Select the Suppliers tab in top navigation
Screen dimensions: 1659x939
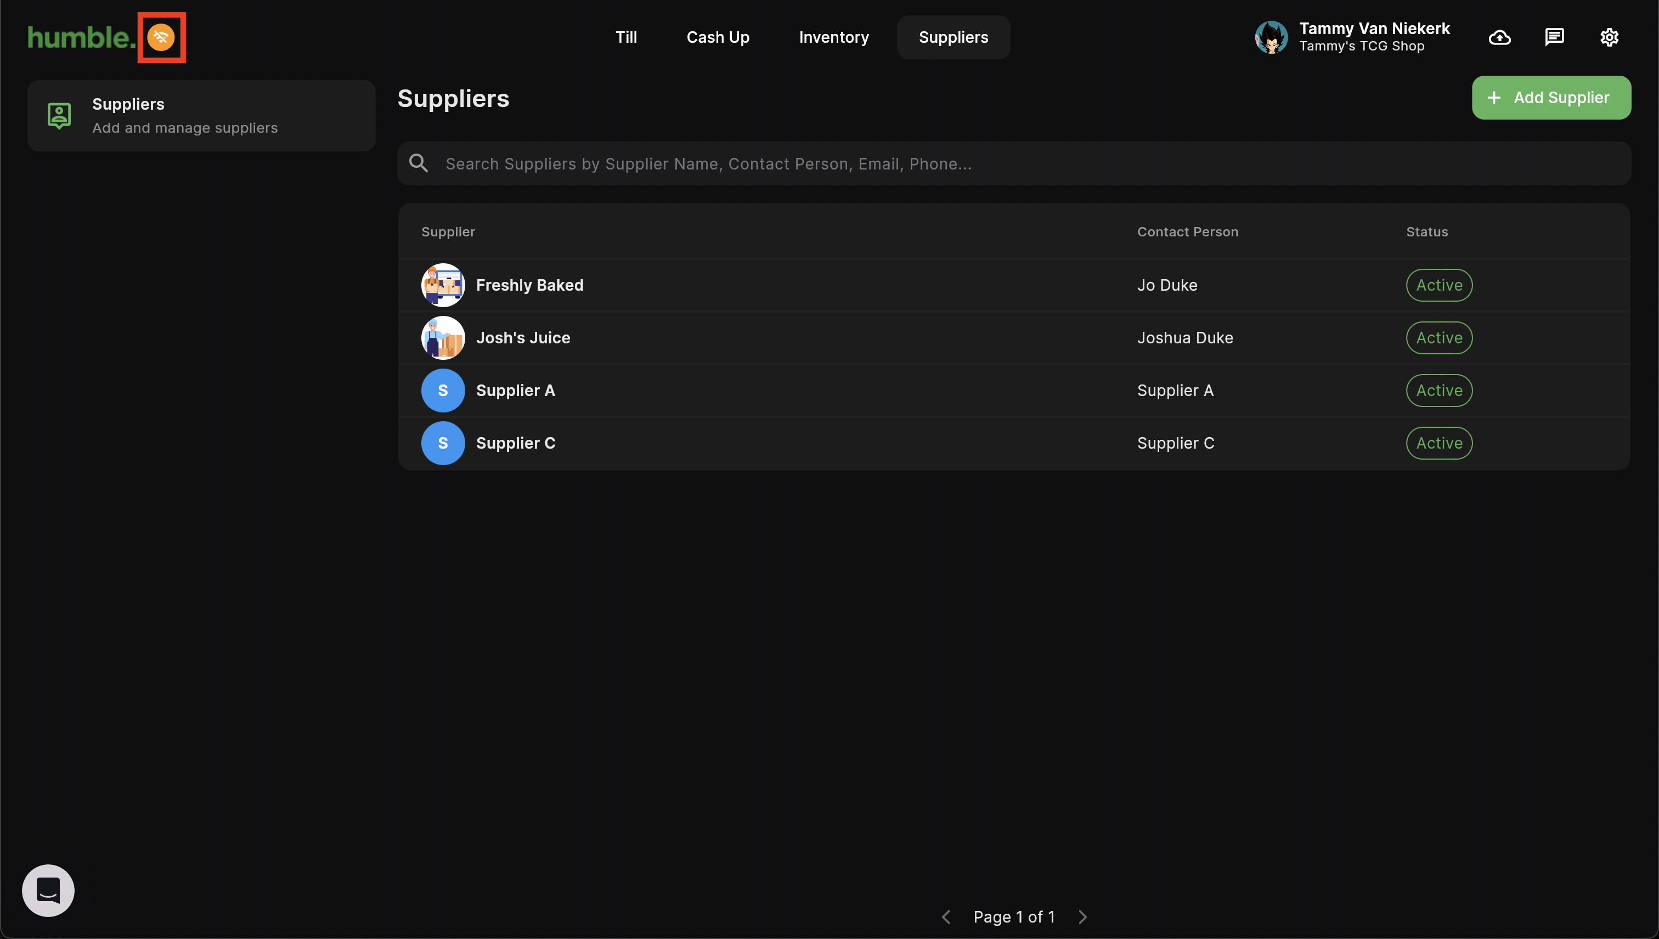click(953, 37)
